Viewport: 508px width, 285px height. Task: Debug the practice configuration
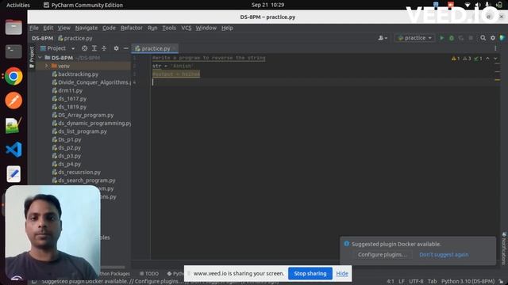click(x=452, y=38)
